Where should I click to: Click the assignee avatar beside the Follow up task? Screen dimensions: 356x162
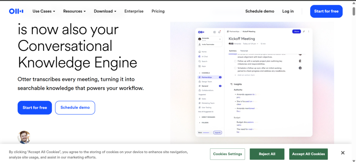[300, 61]
